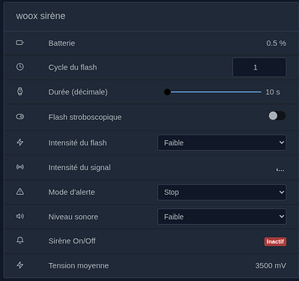Click the Inactif status badge

(x=275, y=241)
